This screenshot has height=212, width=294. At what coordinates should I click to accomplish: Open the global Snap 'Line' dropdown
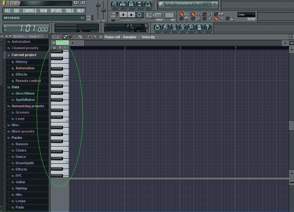[246, 15]
